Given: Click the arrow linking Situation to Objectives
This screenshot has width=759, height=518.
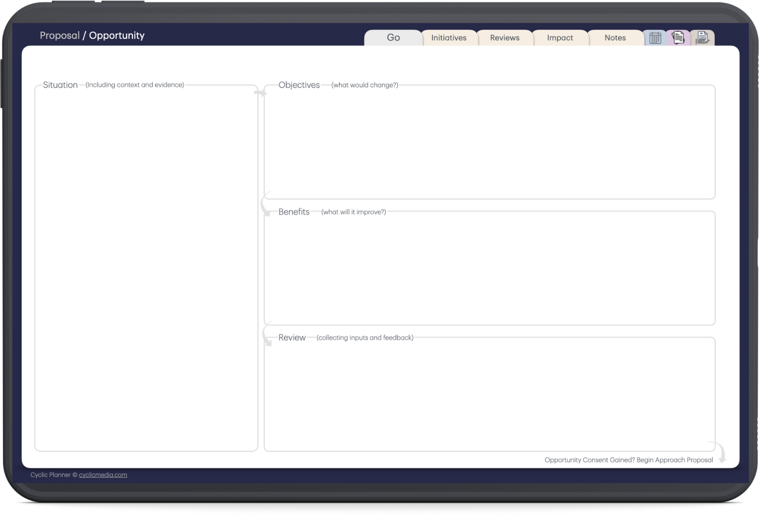Looking at the screenshot, I should click(261, 92).
